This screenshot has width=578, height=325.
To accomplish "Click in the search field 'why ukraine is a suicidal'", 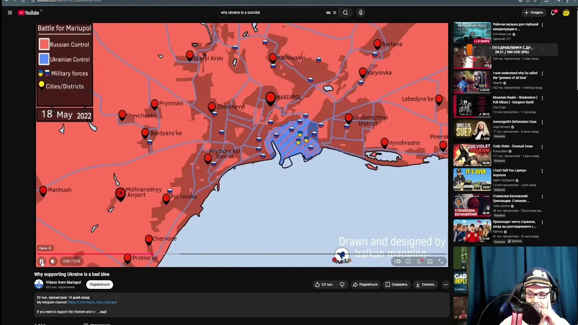I will pos(271,13).
